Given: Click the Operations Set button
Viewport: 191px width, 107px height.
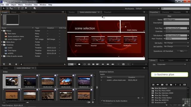Looking at the screenshot, I should point(182,51).
